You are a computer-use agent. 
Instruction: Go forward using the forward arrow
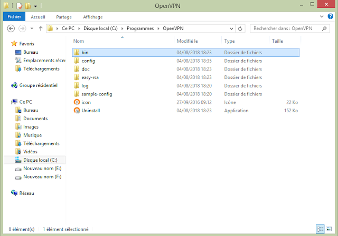(x=22, y=28)
